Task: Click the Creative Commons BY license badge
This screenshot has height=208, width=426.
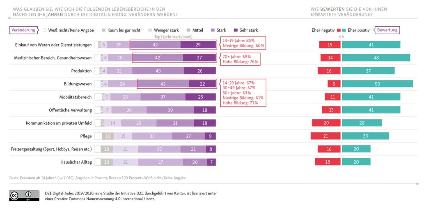Action: tap(24, 196)
